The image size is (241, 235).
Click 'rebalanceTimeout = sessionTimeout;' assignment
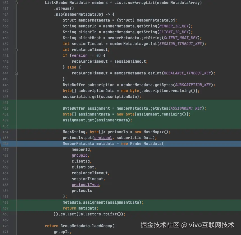click(110, 62)
